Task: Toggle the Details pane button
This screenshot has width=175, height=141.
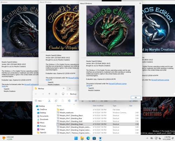Action: tap(134, 101)
